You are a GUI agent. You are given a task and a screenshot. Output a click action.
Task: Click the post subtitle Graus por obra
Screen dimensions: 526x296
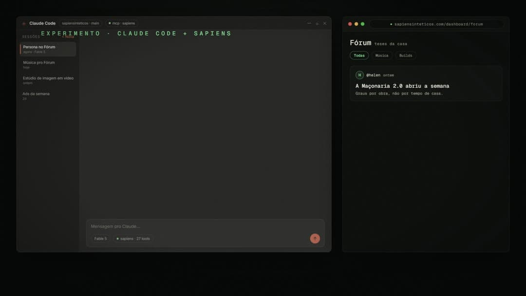pyautogui.click(x=399, y=93)
